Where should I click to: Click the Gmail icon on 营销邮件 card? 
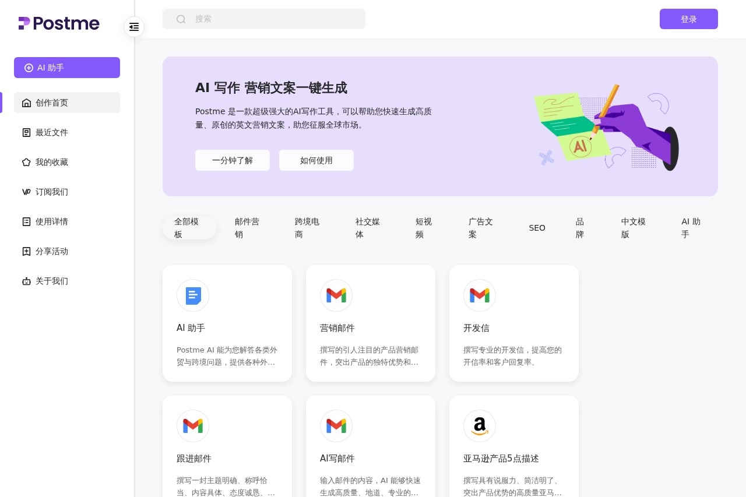336,295
